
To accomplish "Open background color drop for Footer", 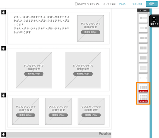I will 4,134.
